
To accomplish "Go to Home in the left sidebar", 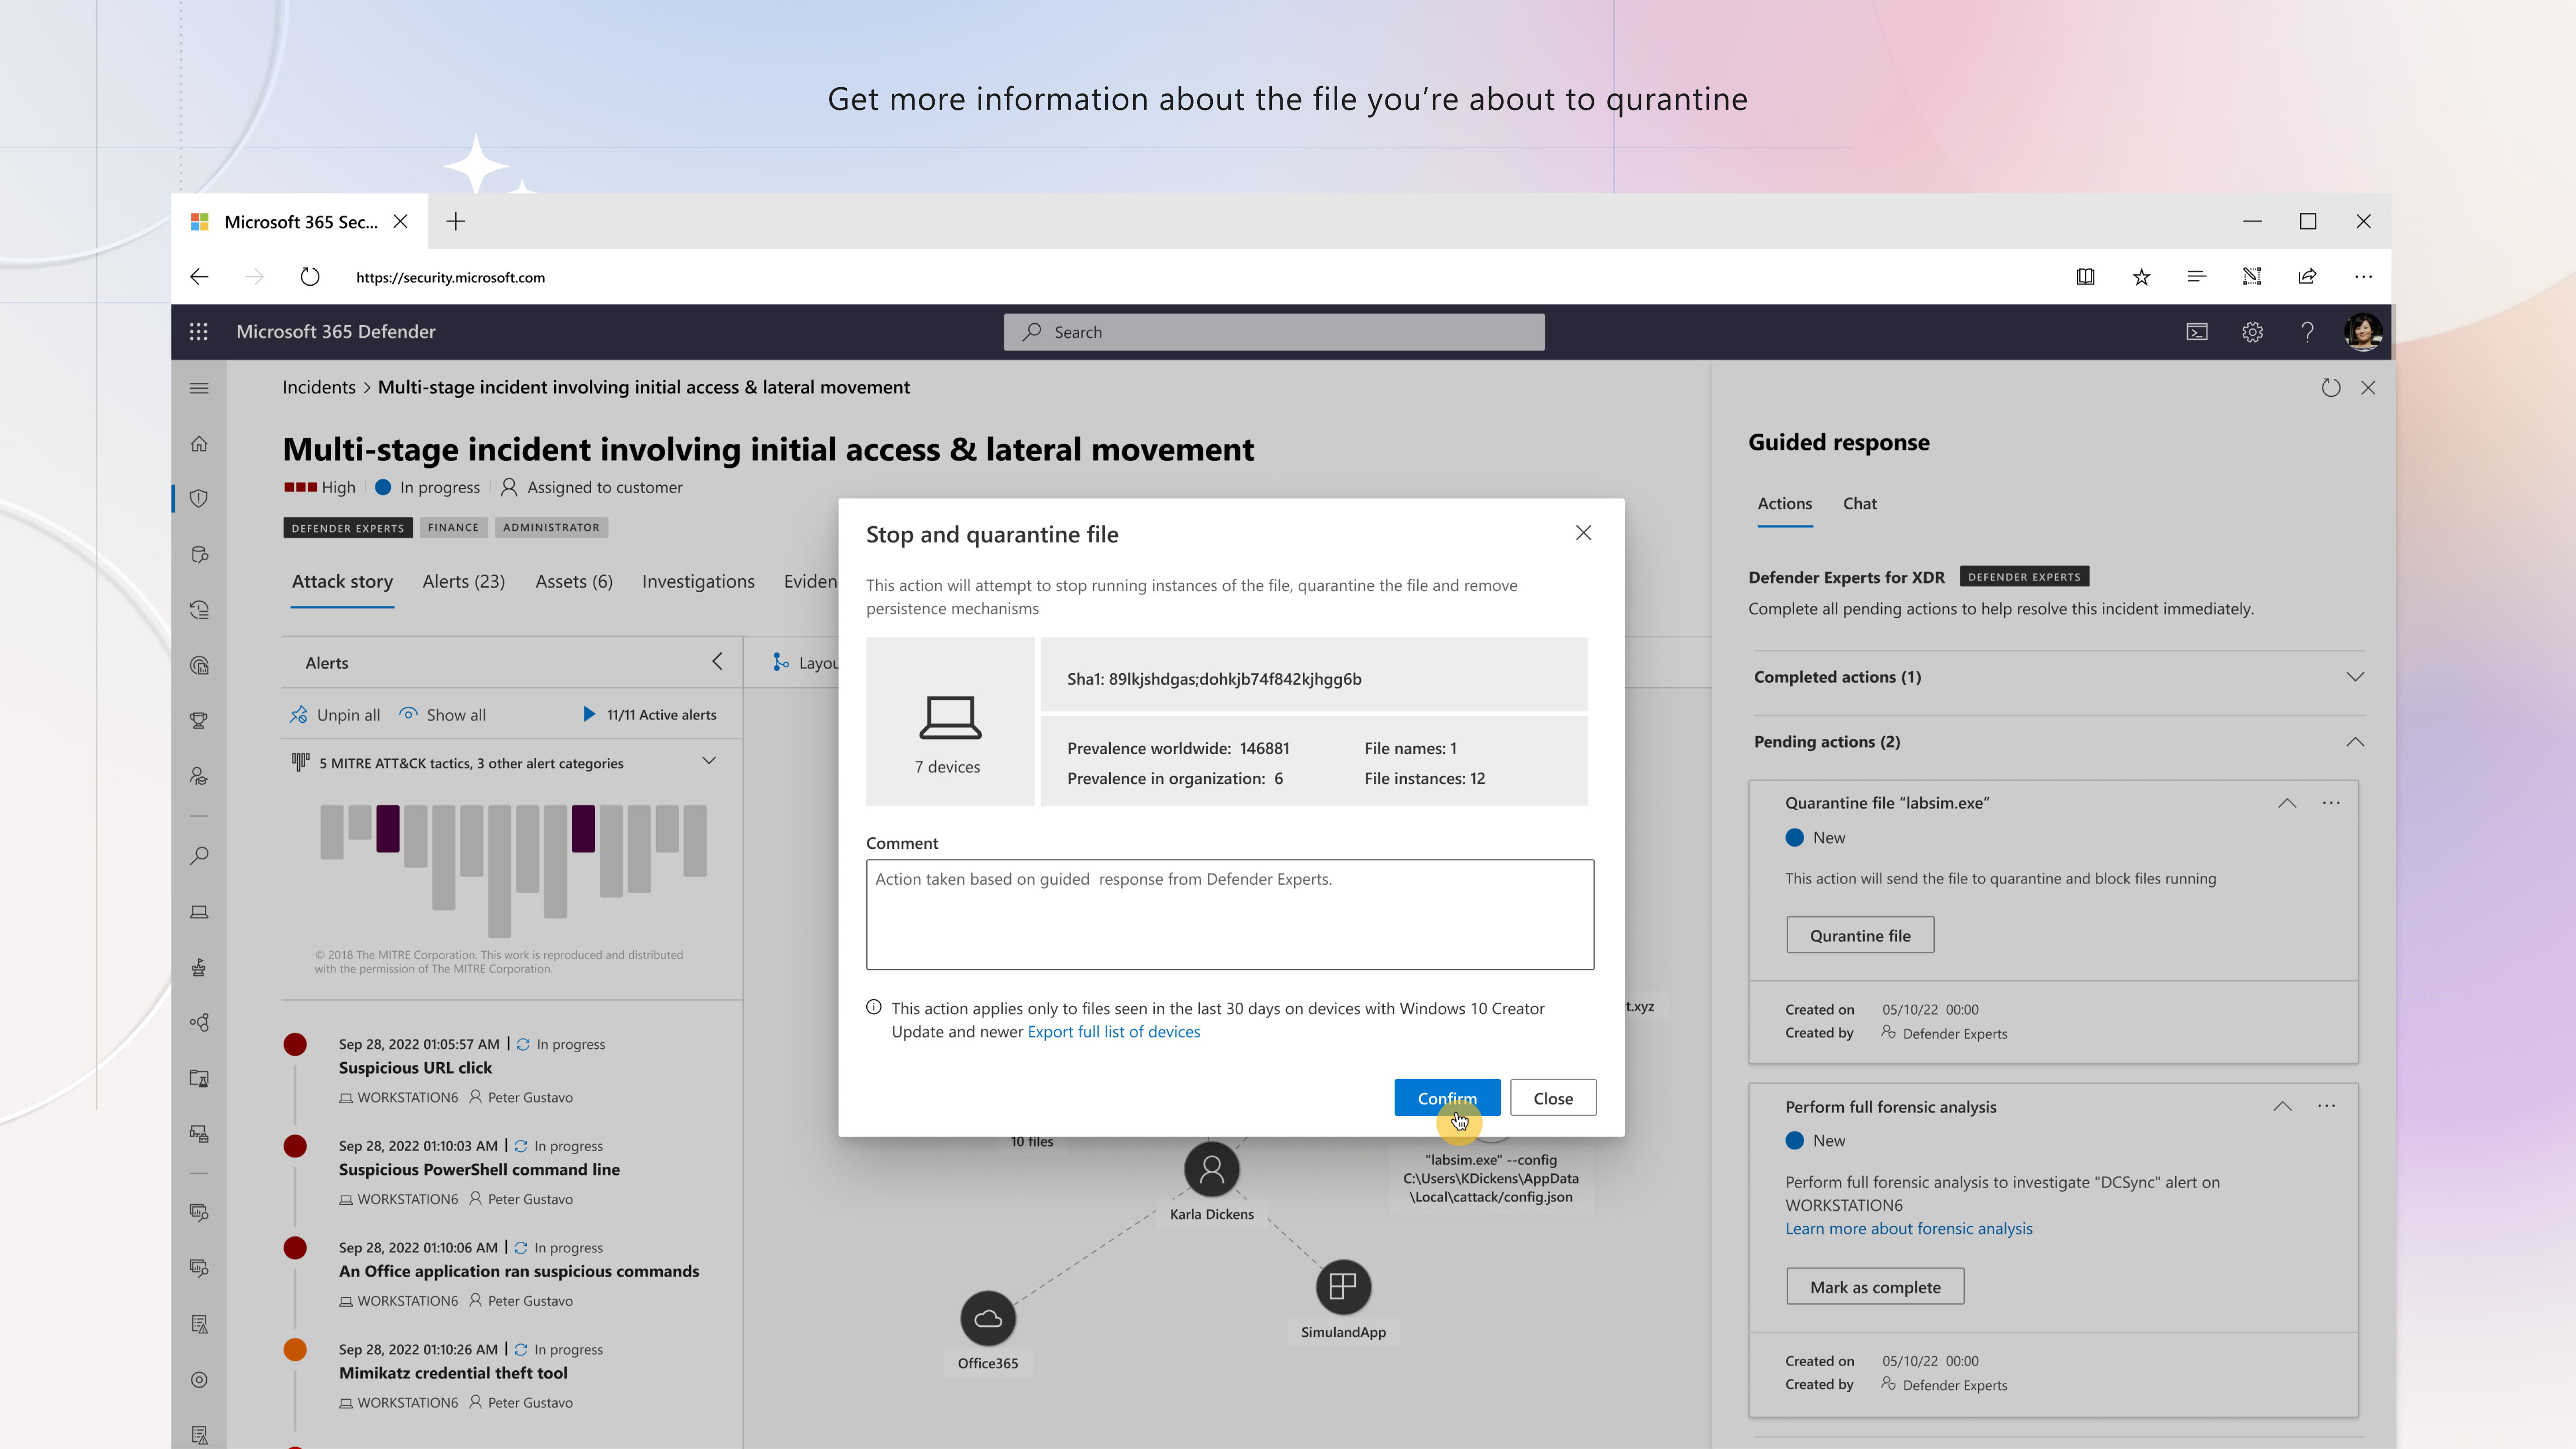I will [x=199, y=443].
